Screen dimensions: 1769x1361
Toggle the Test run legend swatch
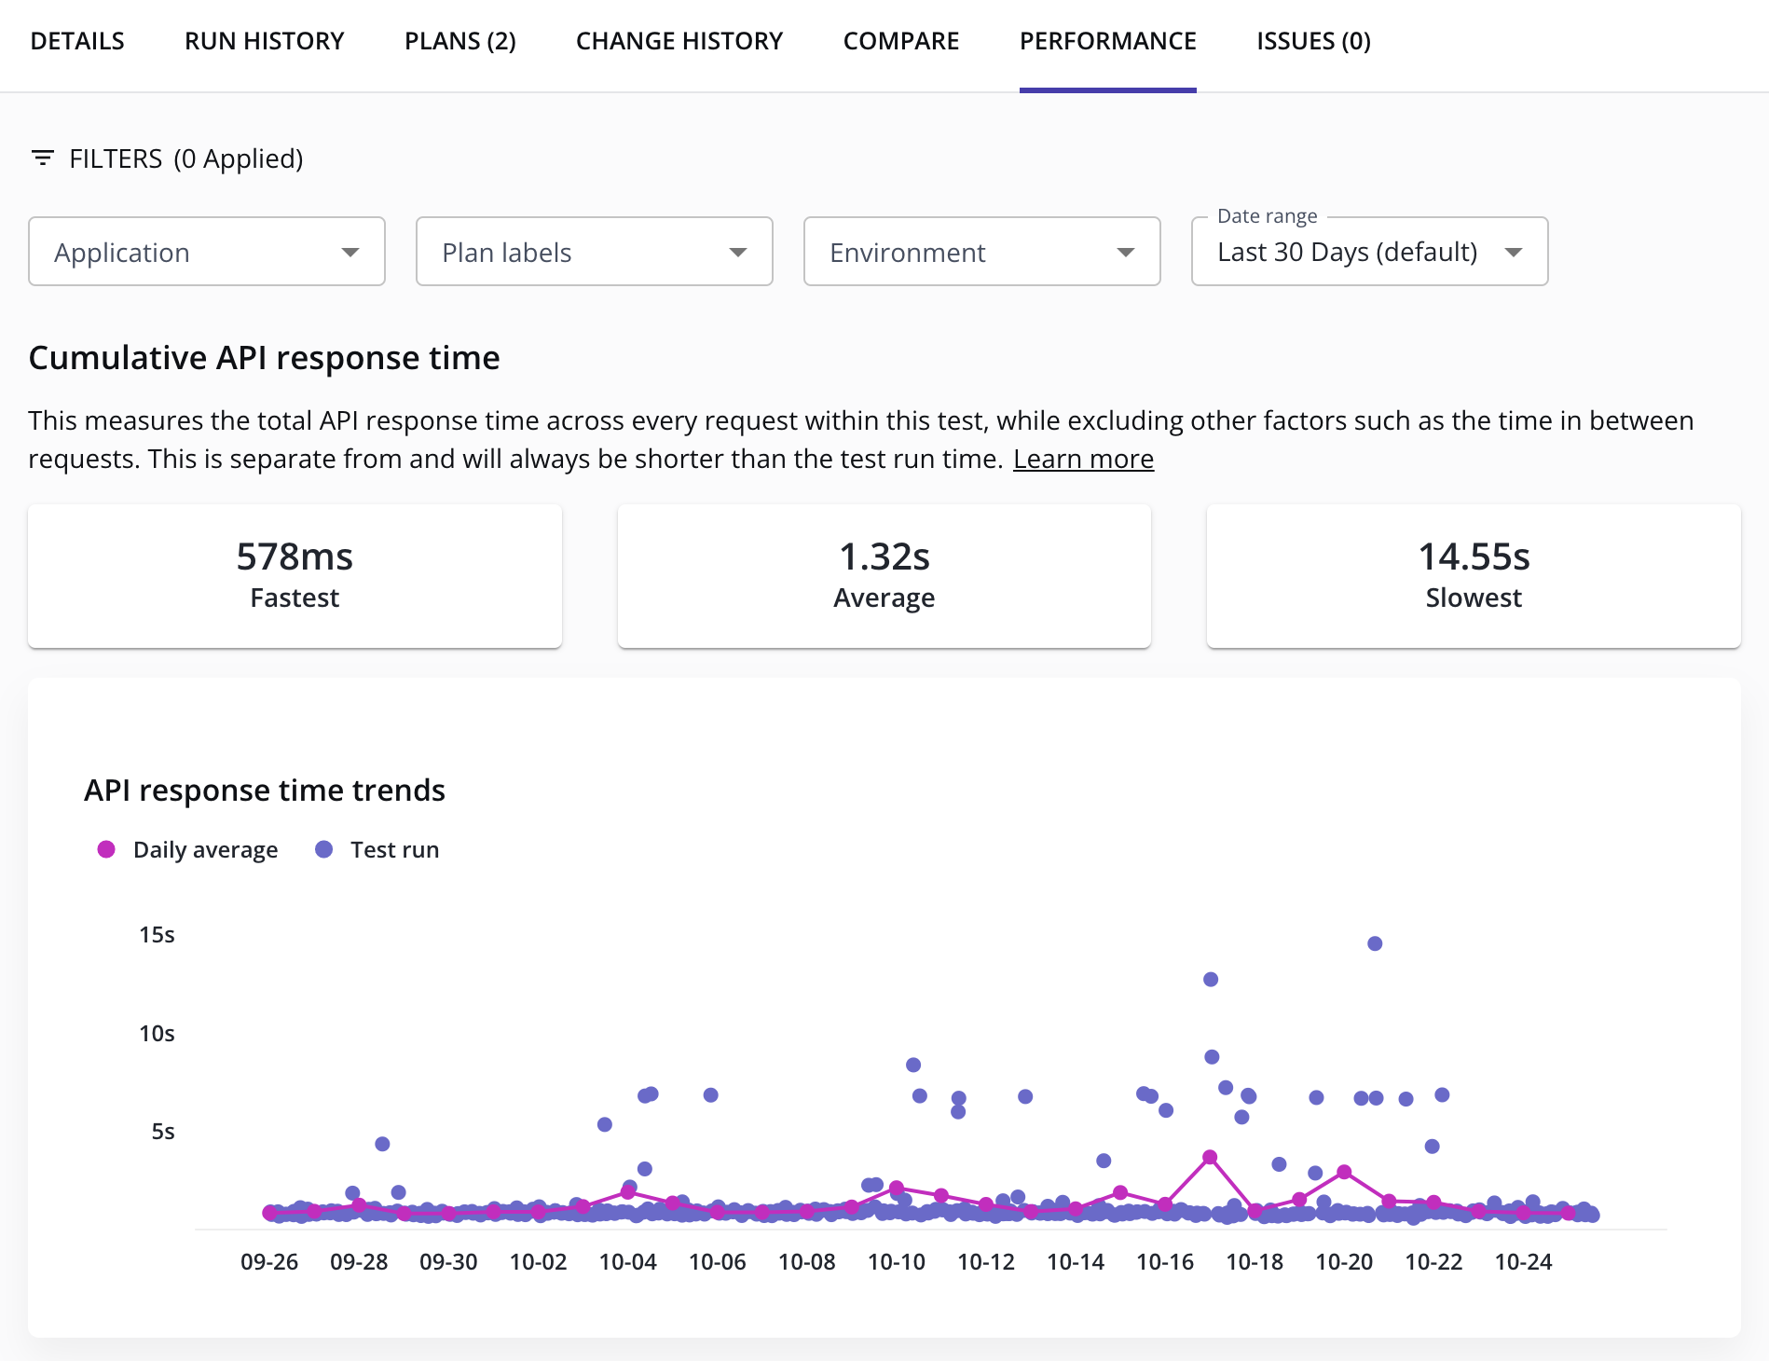pos(323,849)
